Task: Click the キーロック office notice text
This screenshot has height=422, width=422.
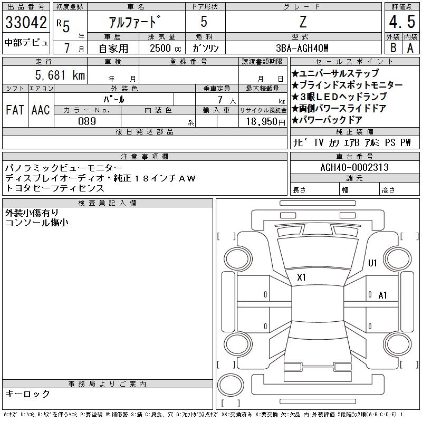Action: [x=27, y=394]
